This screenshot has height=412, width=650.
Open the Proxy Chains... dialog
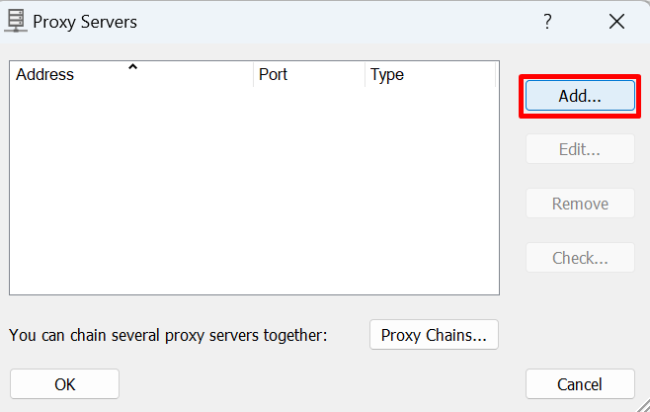[x=434, y=335]
